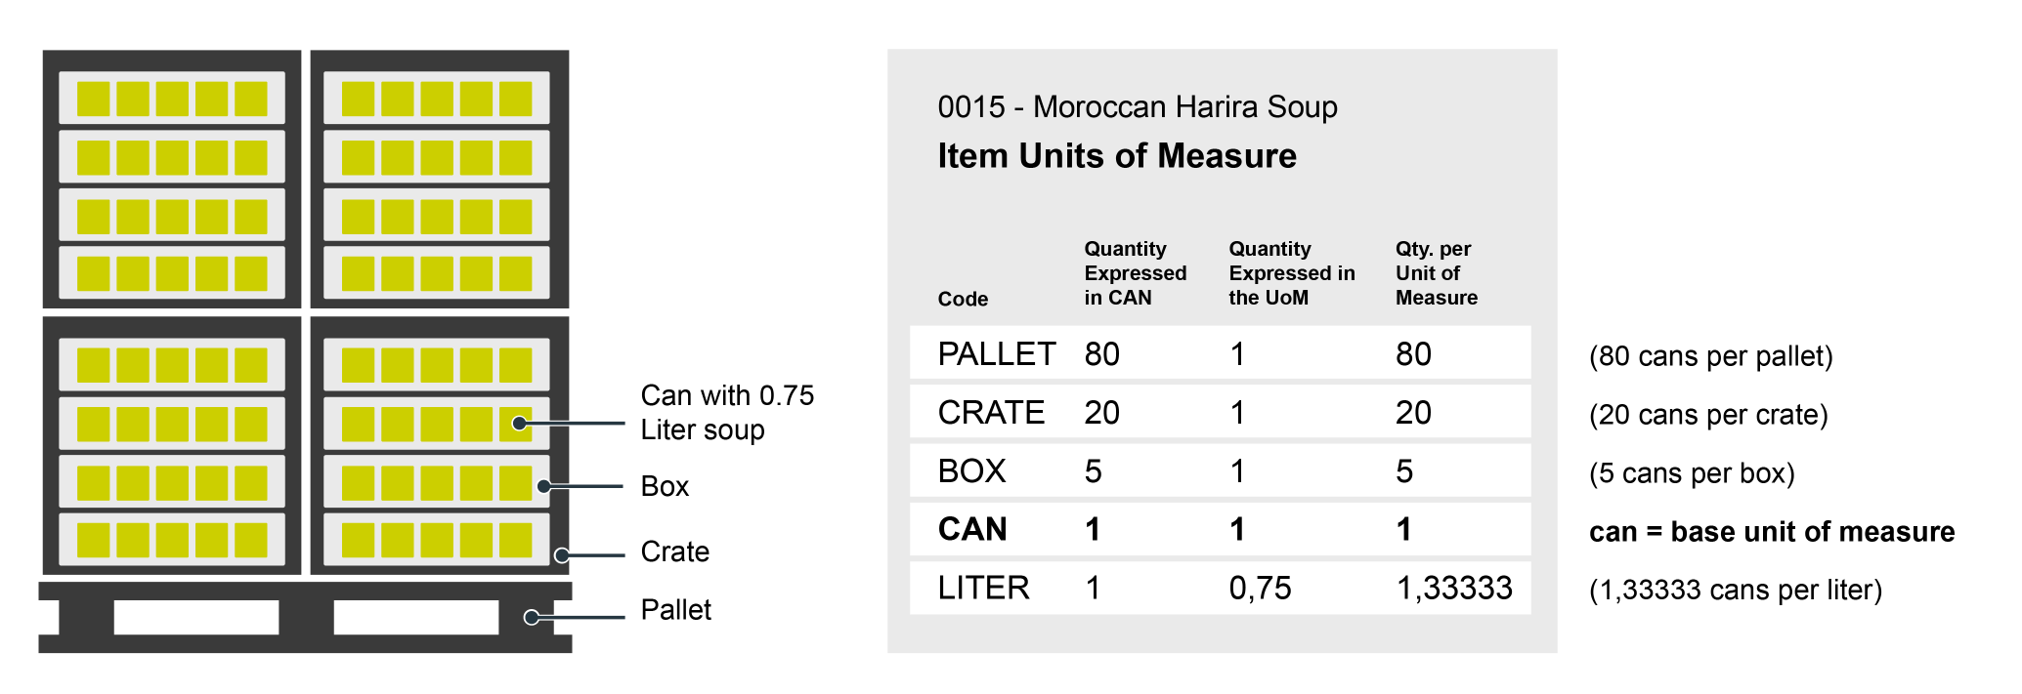This screenshot has height=694, width=2022.
Task: Click the LITER code cell
Action: point(983,588)
